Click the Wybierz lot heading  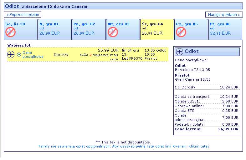[19, 45]
